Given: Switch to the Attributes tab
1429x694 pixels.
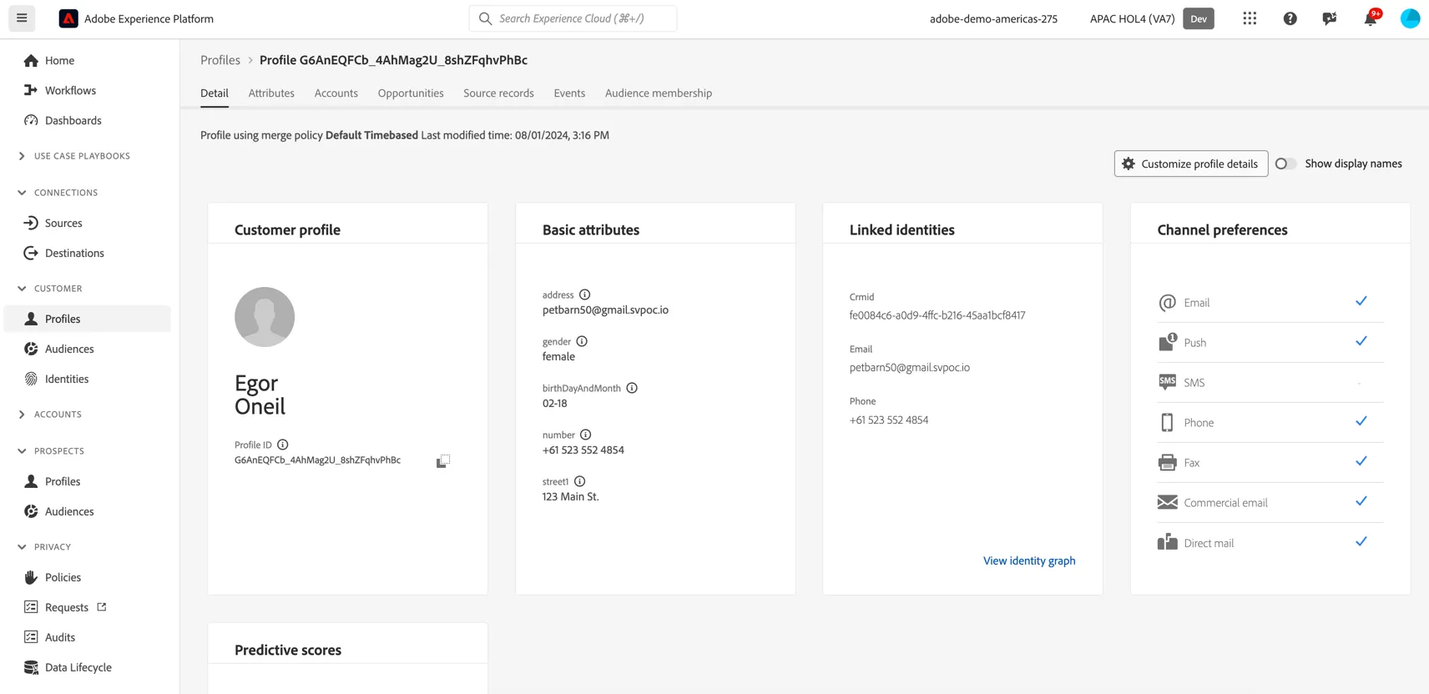Looking at the screenshot, I should (271, 93).
